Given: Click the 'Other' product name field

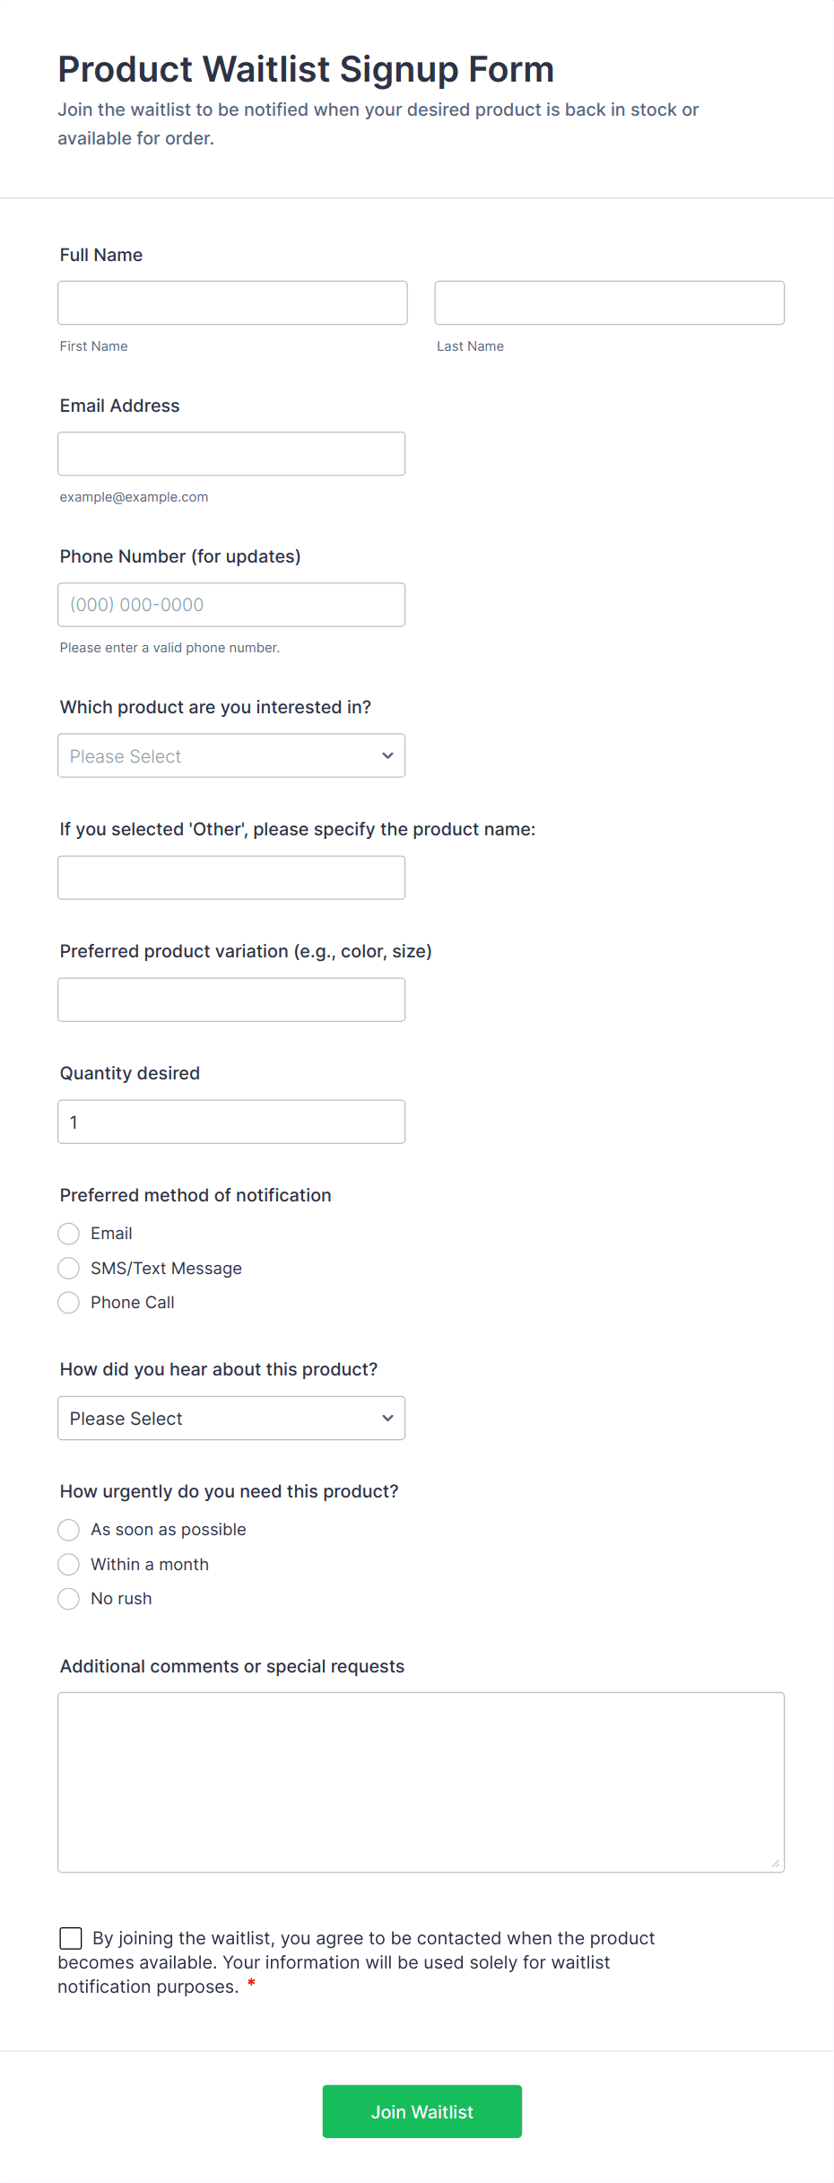Looking at the screenshot, I should 231,878.
